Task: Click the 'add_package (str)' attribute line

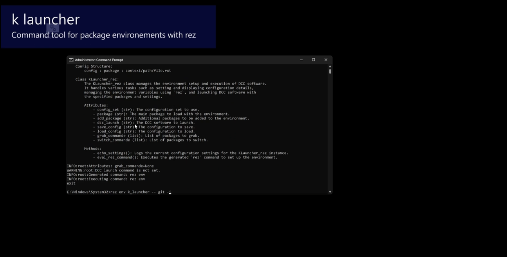Action: 171,118
